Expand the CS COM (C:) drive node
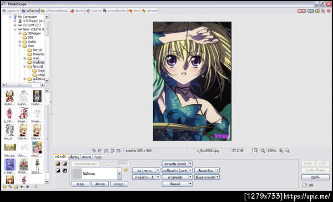Viewport: 333px width, 202px height. [x=15, y=25]
